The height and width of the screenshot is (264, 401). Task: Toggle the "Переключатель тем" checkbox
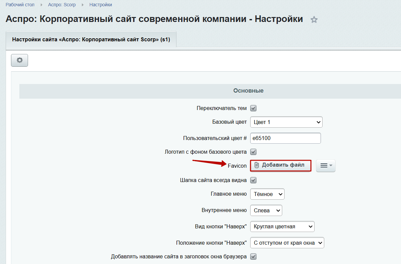pyautogui.click(x=253, y=108)
